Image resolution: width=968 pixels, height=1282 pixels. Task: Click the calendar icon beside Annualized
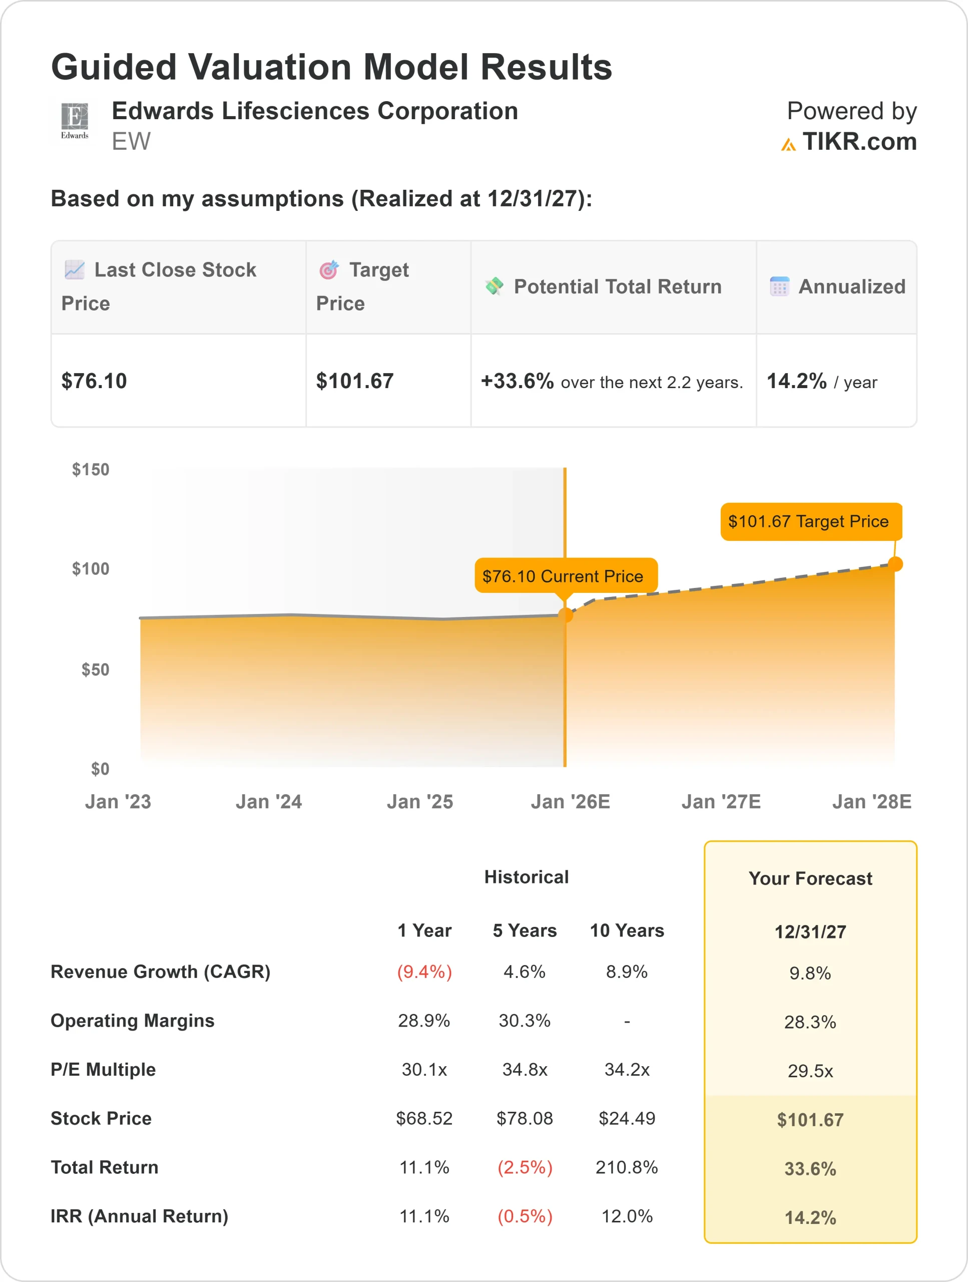[779, 286]
